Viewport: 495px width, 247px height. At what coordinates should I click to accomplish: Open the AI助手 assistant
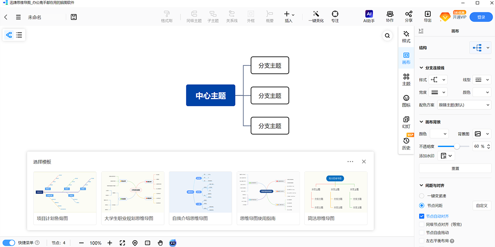click(x=369, y=16)
